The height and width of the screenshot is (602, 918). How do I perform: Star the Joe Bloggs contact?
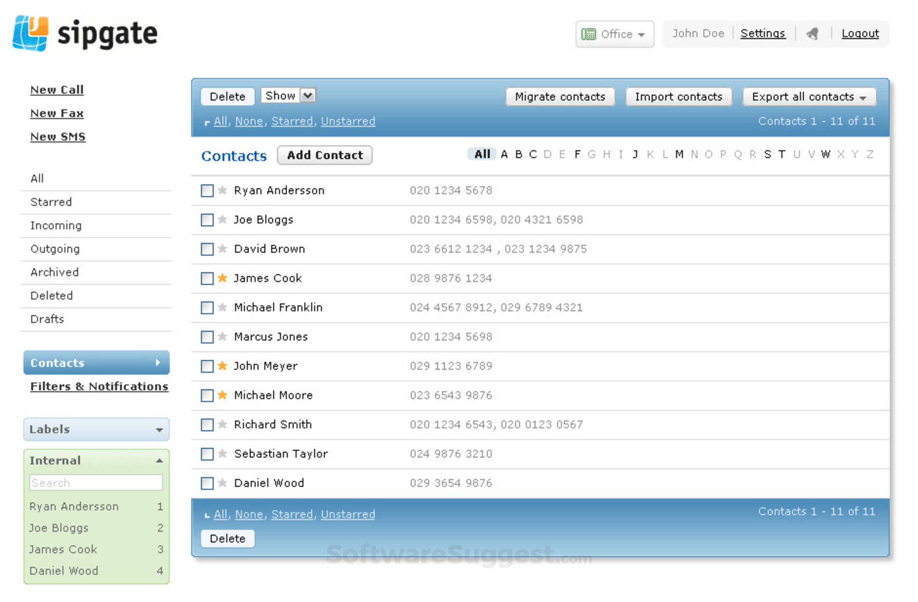222,220
